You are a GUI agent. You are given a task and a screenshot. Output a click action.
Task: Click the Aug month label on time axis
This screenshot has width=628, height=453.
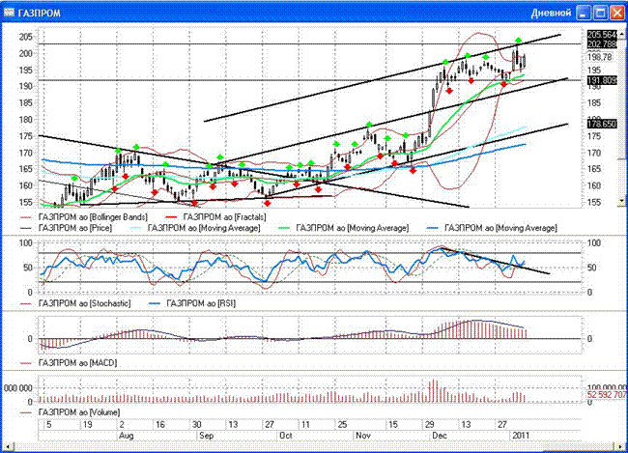127,436
